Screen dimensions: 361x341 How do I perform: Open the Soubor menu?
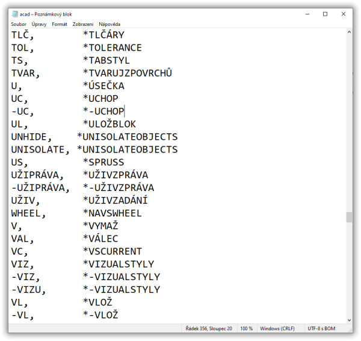tap(19, 24)
